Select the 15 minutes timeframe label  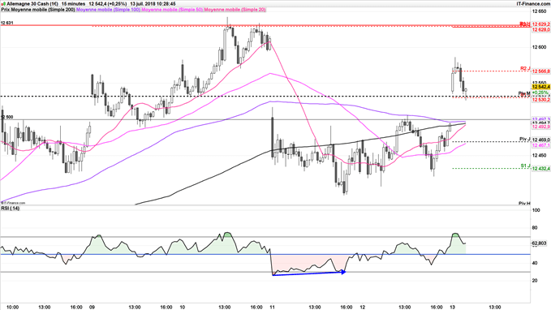point(73,4)
